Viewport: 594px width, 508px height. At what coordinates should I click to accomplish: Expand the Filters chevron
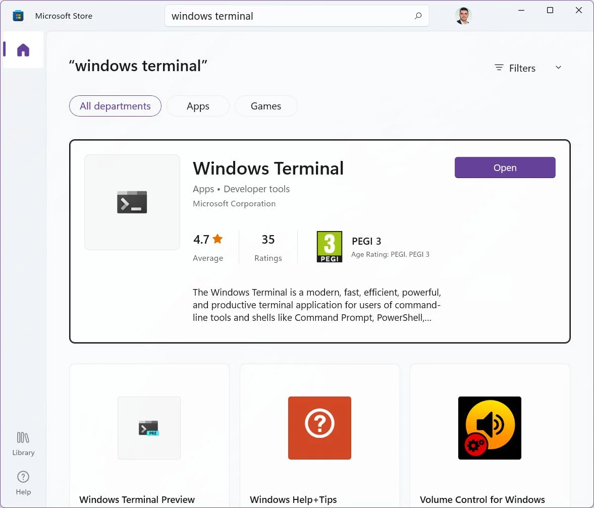[x=558, y=68]
